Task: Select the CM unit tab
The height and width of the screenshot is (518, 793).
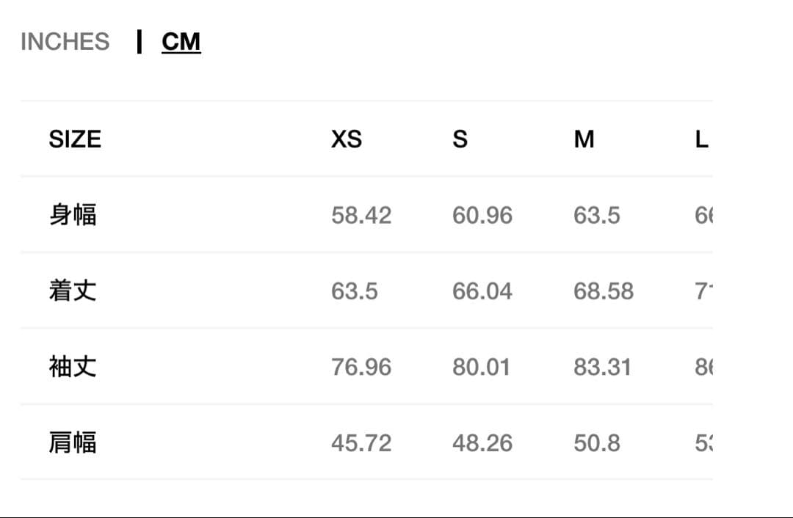Action: pyautogui.click(x=181, y=42)
